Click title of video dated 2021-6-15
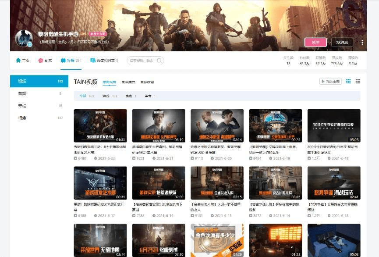 [x=216, y=207]
